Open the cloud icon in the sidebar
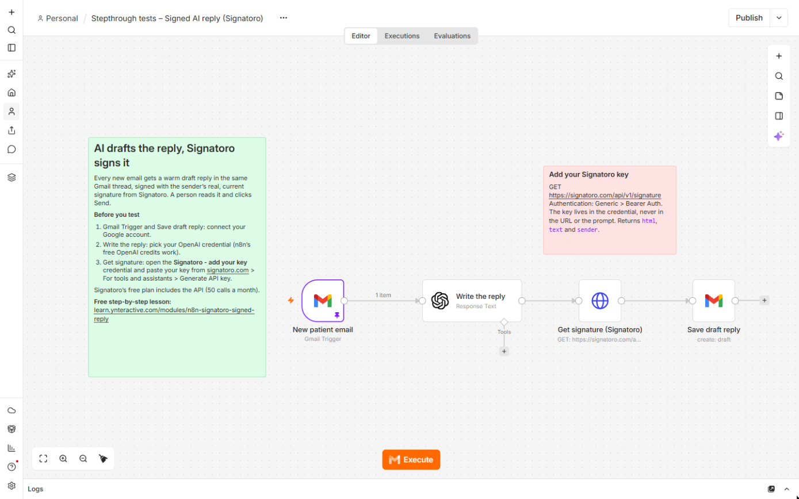Viewport: 799px width, 499px height. coord(12,410)
